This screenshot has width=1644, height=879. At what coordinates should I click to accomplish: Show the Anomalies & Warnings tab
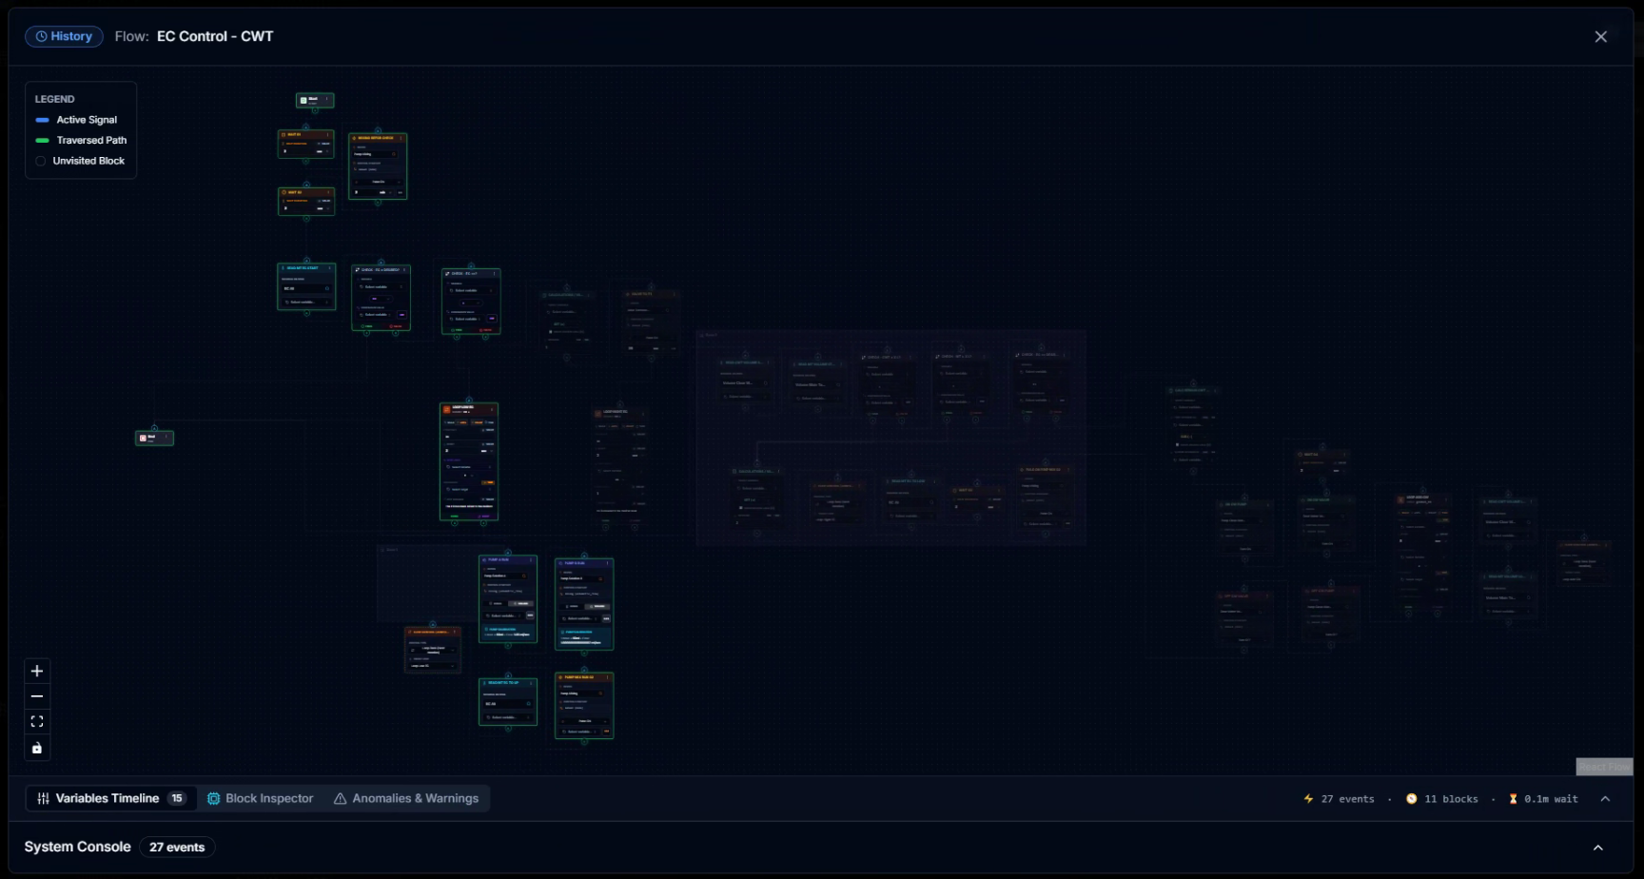pyautogui.click(x=406, y=798)
